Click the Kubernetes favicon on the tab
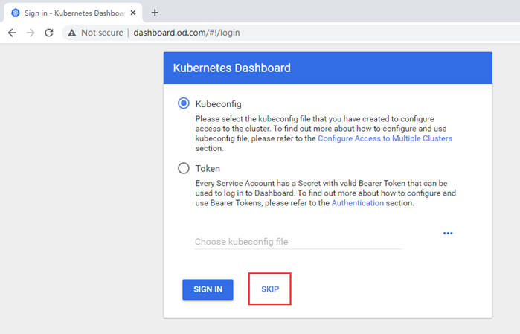520x334 pixels. (15, 13)
